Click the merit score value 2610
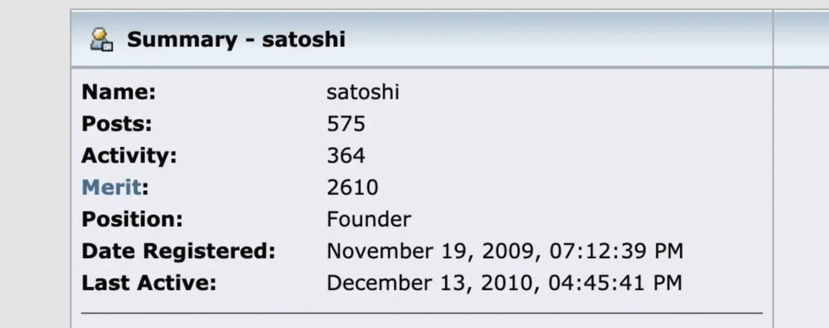The image size is (829, 328). 352,187
